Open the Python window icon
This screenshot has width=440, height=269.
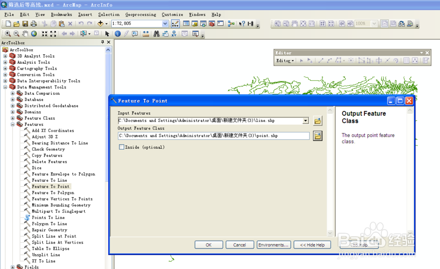coord(220,24)
